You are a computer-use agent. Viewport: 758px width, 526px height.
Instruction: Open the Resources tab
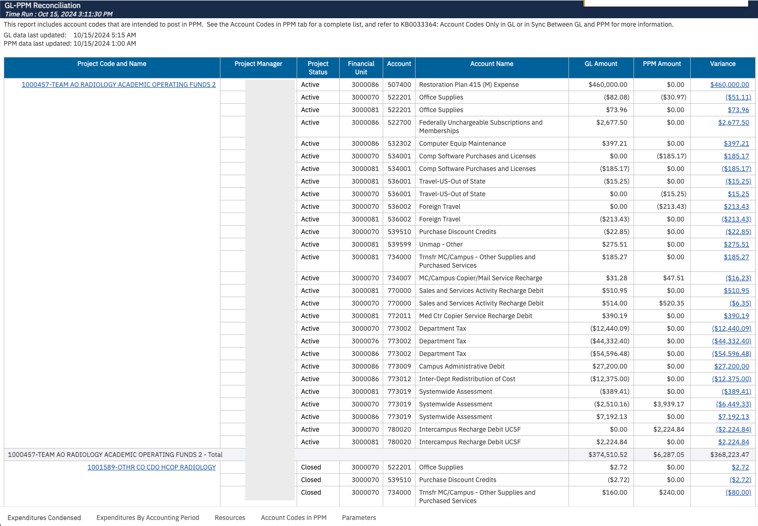[230, 518]
